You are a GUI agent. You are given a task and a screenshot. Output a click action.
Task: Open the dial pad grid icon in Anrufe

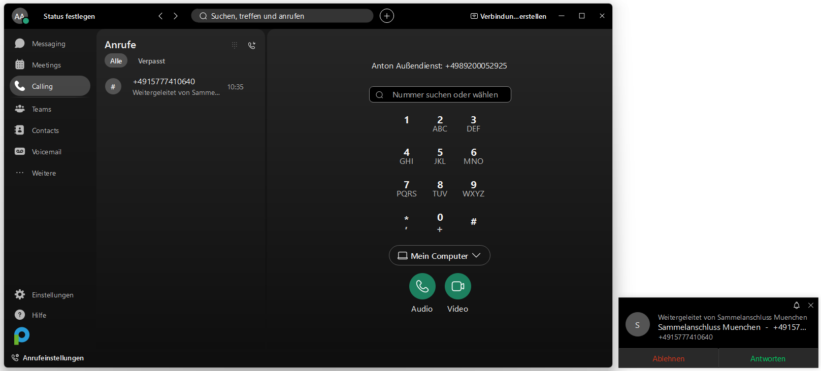point(235,45)
